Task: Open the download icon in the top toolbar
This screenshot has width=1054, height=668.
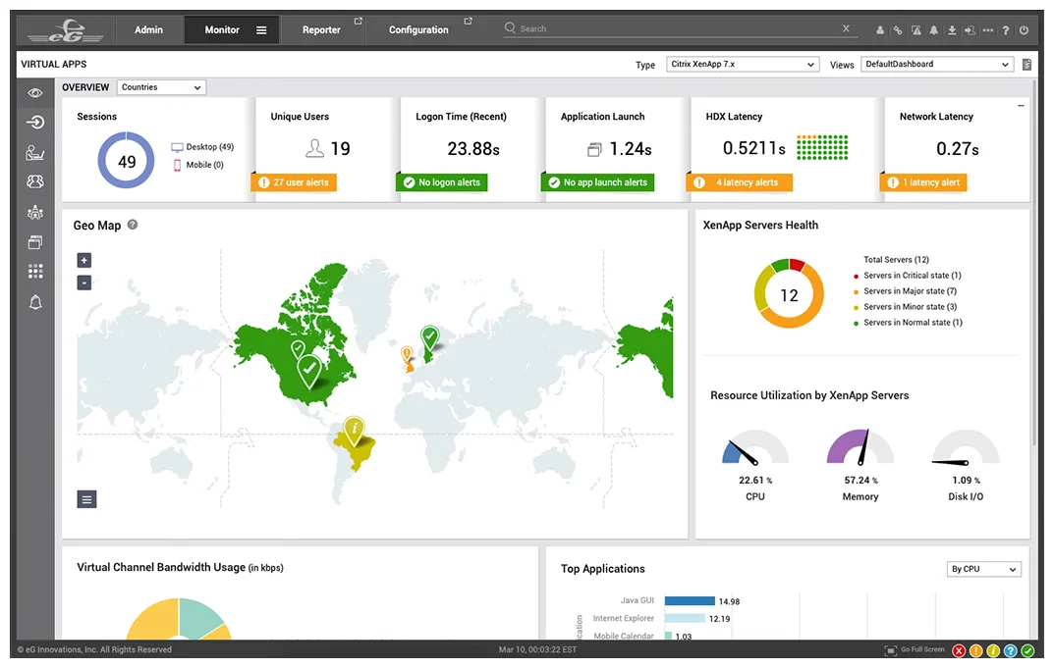Action: [x=950, y=29]
